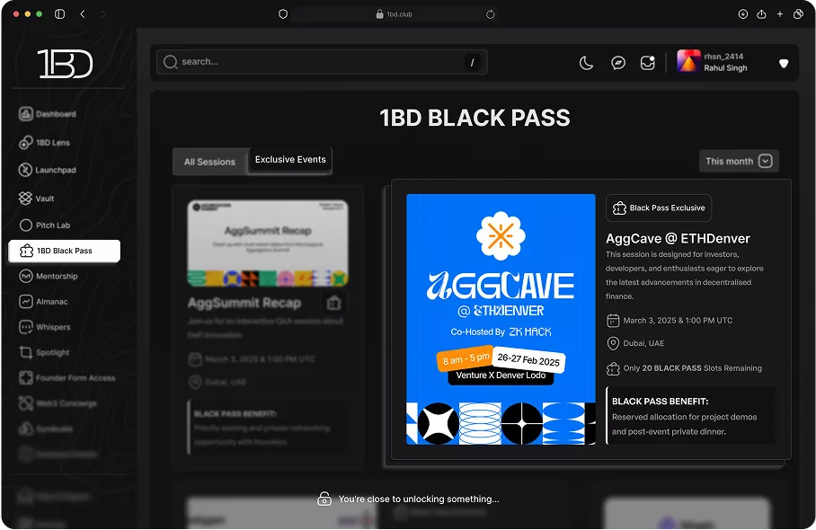Click the Black Pass Exclusive badge

[x=659, y=208]
